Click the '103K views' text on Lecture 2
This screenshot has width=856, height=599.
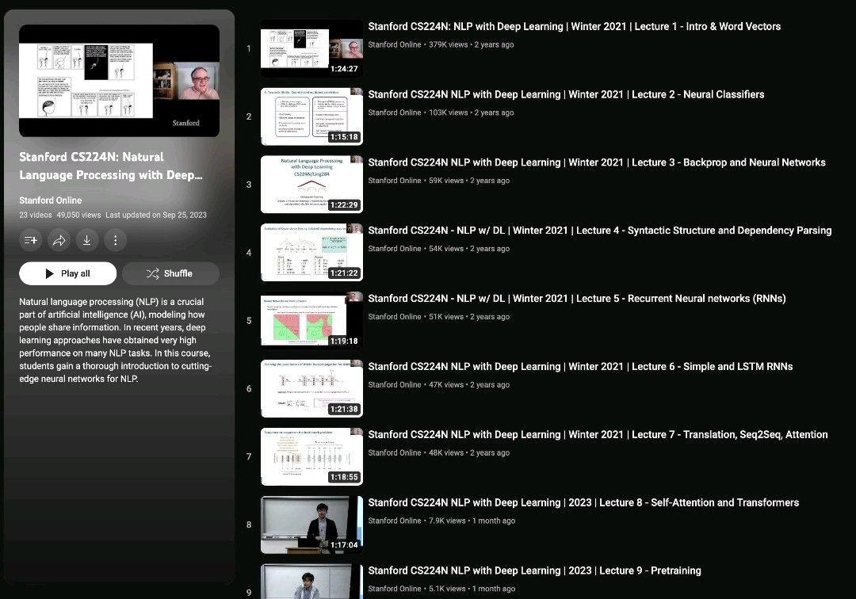tap(448, 113)
